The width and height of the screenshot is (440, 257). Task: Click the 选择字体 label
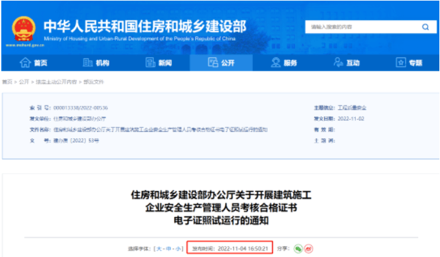pos(140,249)
